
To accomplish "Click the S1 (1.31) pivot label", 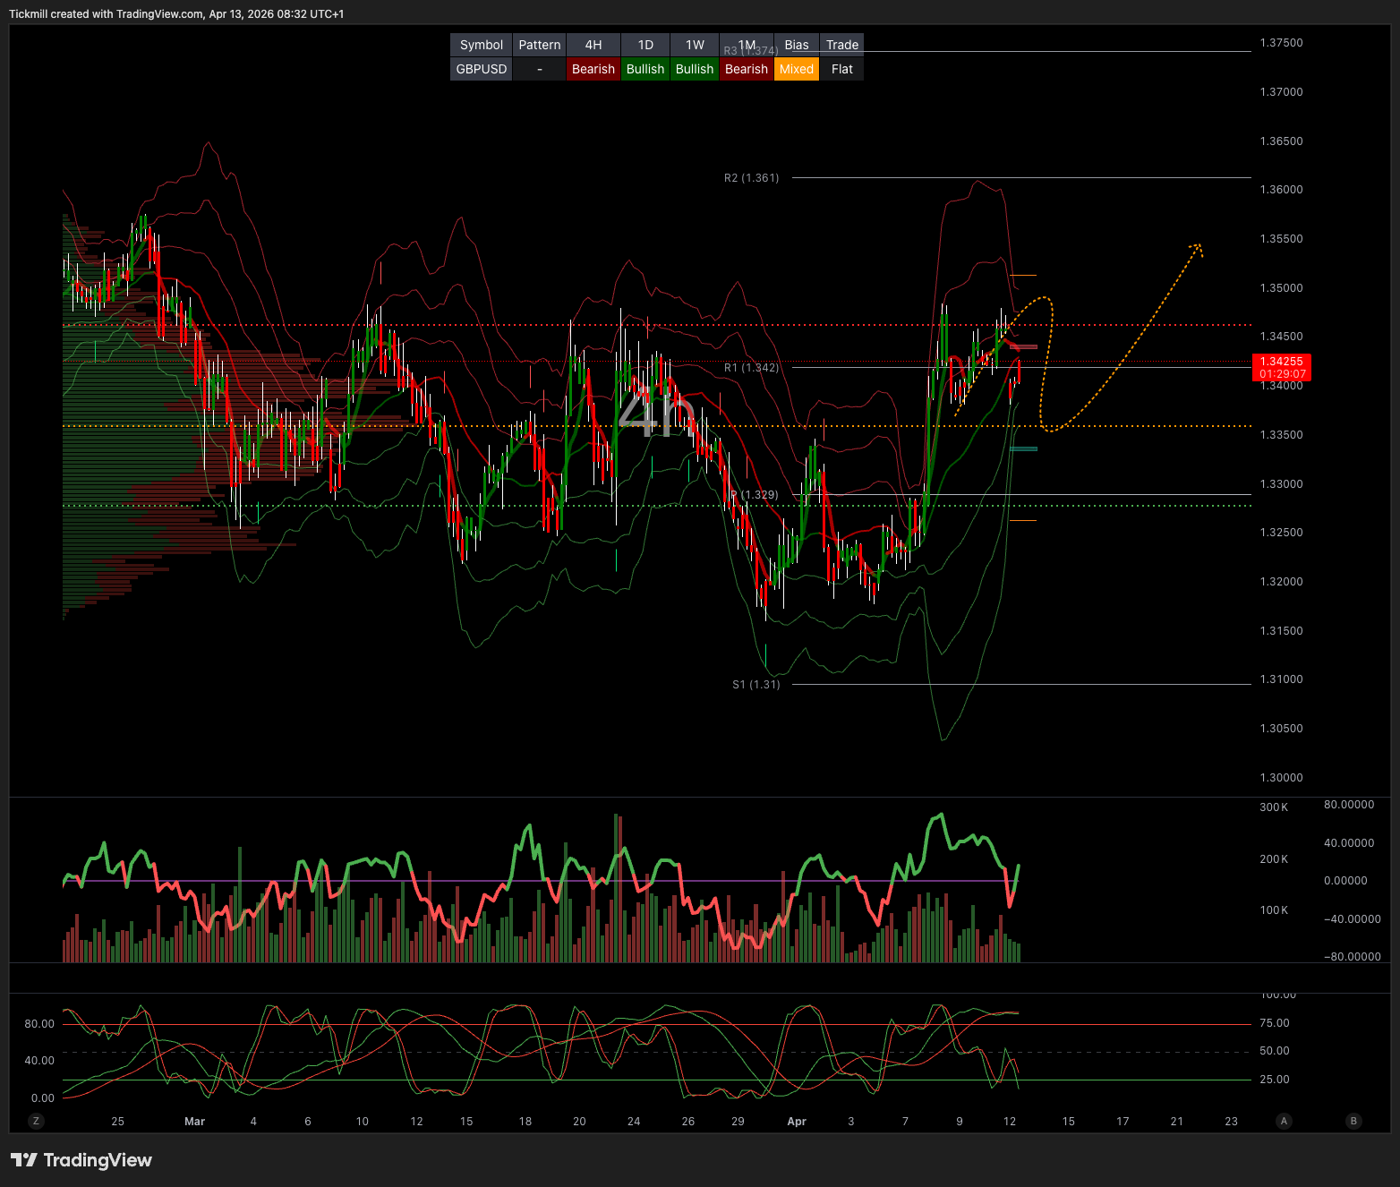I will click(755, 685).
